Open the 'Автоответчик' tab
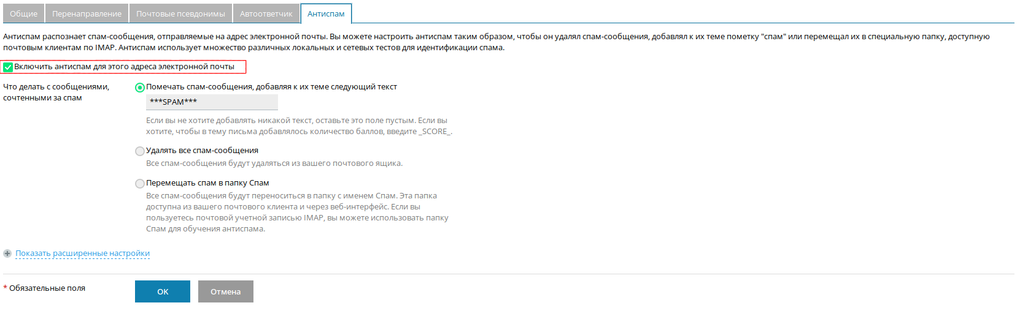This screenshot has width=1020, height=319. click(266, 13)
